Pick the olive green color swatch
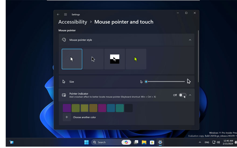 click(76, 108)
